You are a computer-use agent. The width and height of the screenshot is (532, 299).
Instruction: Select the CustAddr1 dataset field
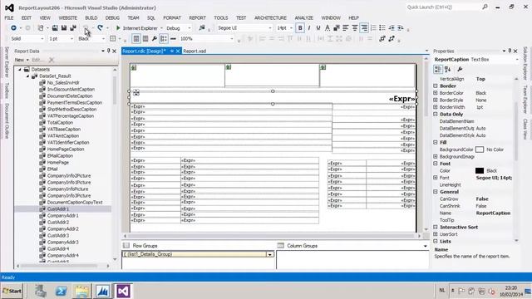[x=58, y=208]
